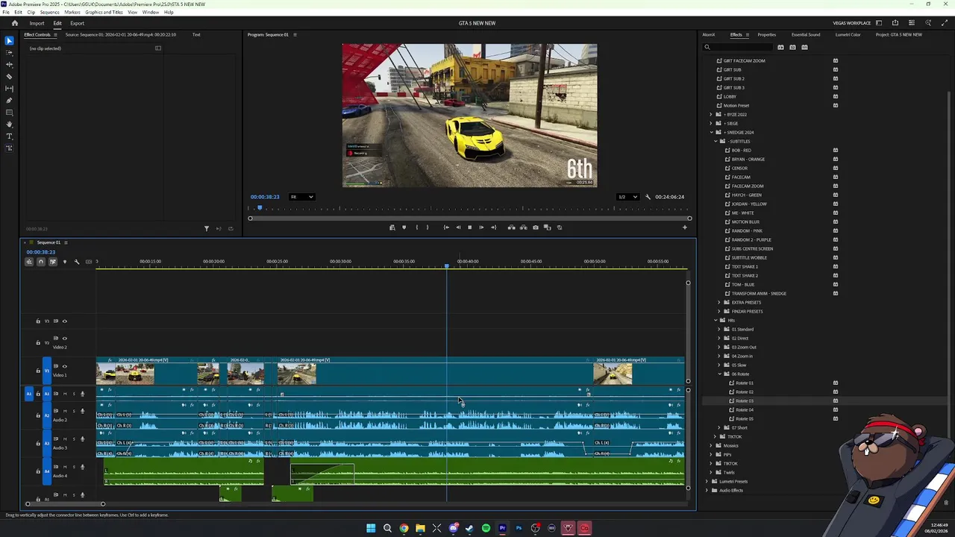Viewport: 955px width, 537px height.
Task: Hide the Video 1 track output
Action: 64,366
